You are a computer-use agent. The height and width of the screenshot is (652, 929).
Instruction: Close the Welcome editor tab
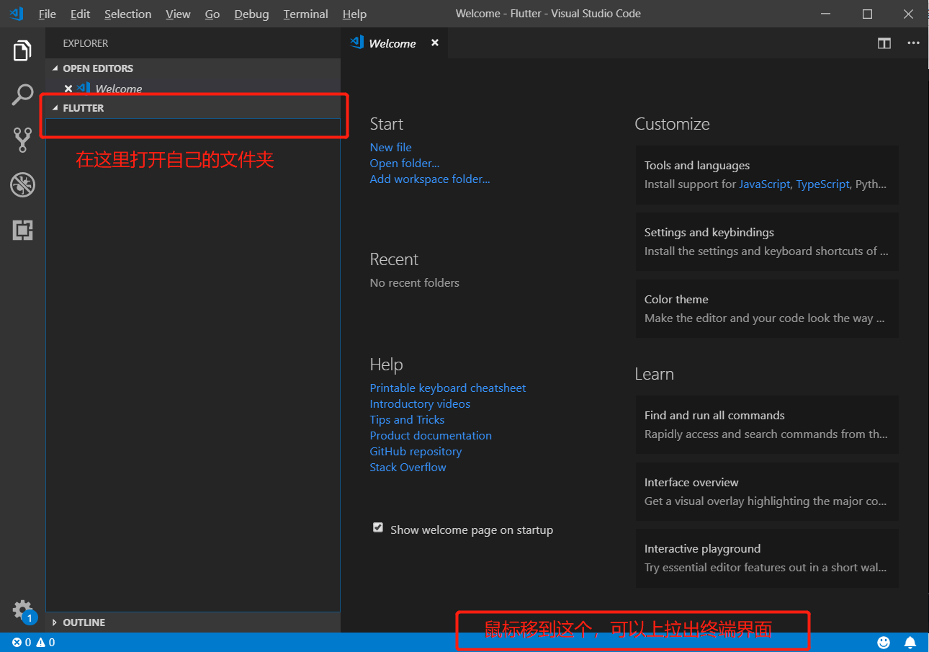[435, 43]
